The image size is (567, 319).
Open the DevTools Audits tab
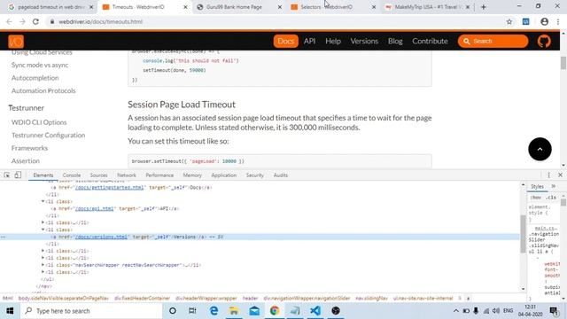pos(280,175)
